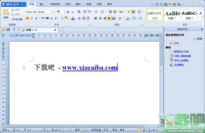The image size is (205, 133).
Task: Click the enclosed character circle icon
Action: 88,18
